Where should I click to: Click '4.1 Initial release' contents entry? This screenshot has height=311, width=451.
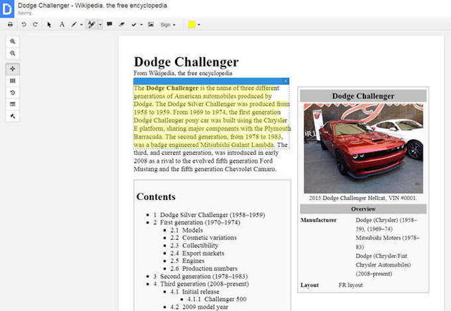195,292
